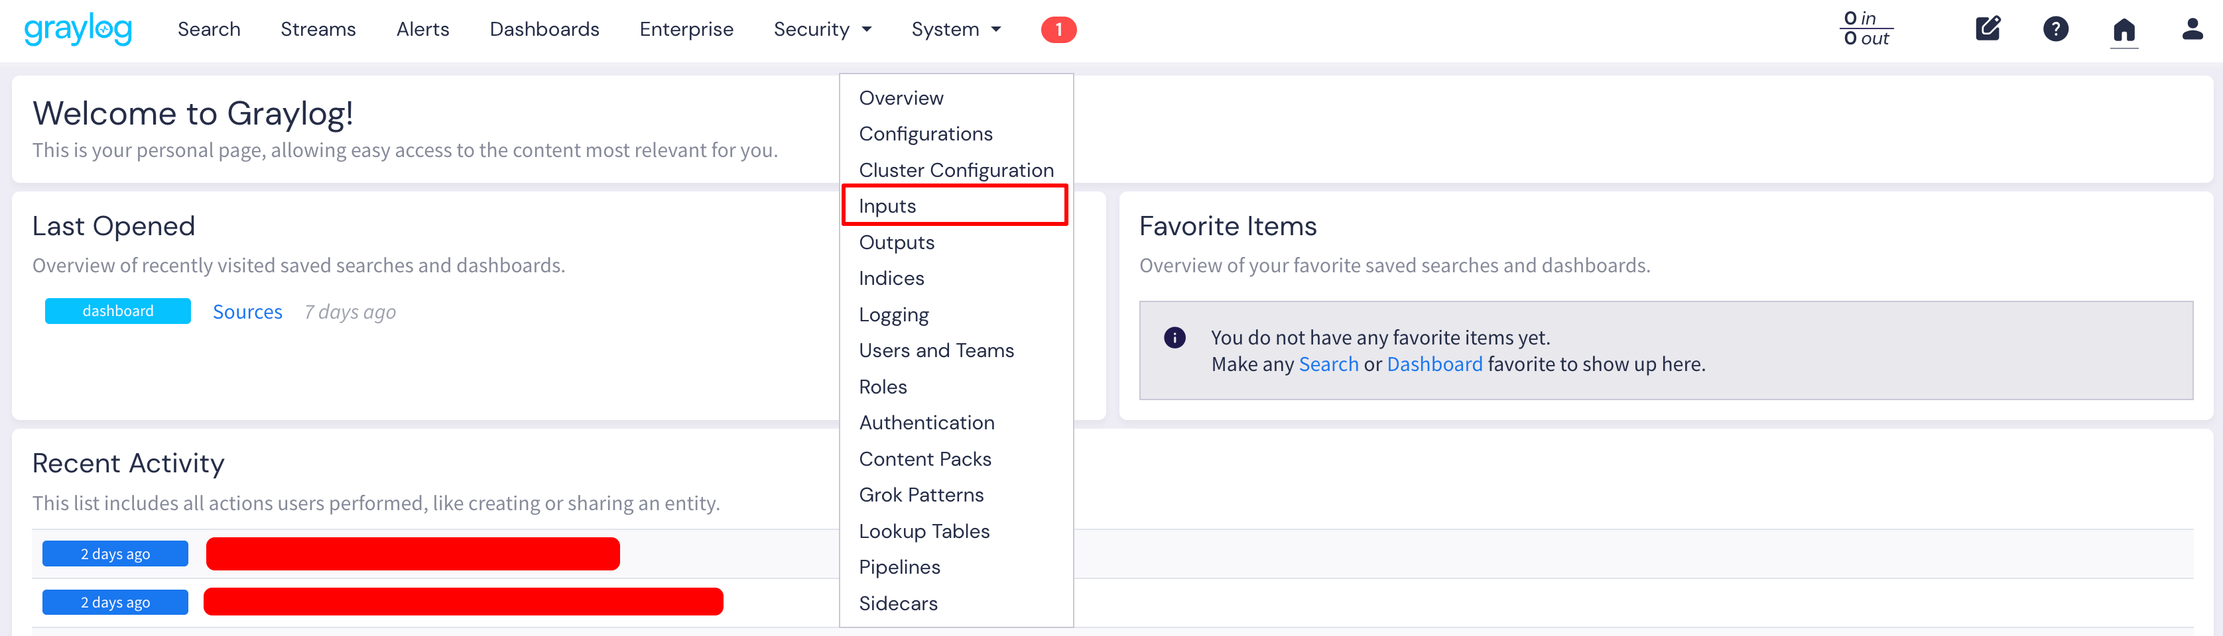Screen dimensions: 2223x636
Task: Open the Enterprise navigation item
Action: pos(686,28)
